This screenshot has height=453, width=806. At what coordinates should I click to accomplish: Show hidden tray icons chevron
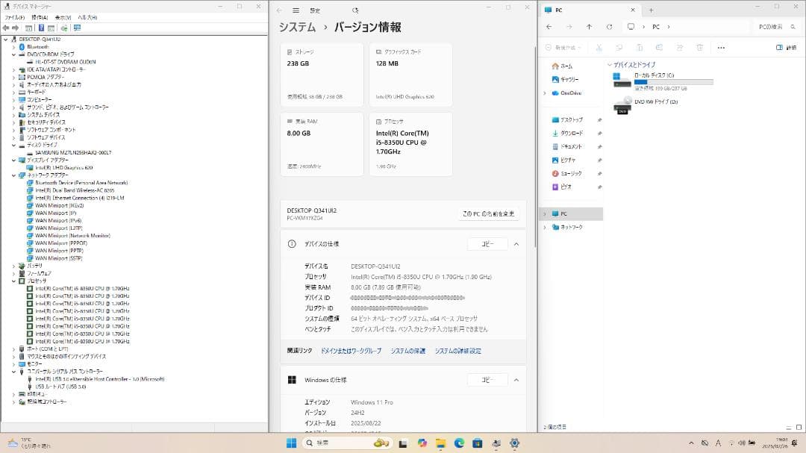(691, 443)
